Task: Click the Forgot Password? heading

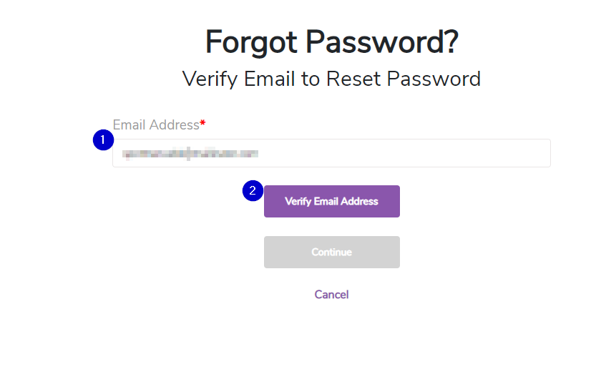Action: coord(331,42)
